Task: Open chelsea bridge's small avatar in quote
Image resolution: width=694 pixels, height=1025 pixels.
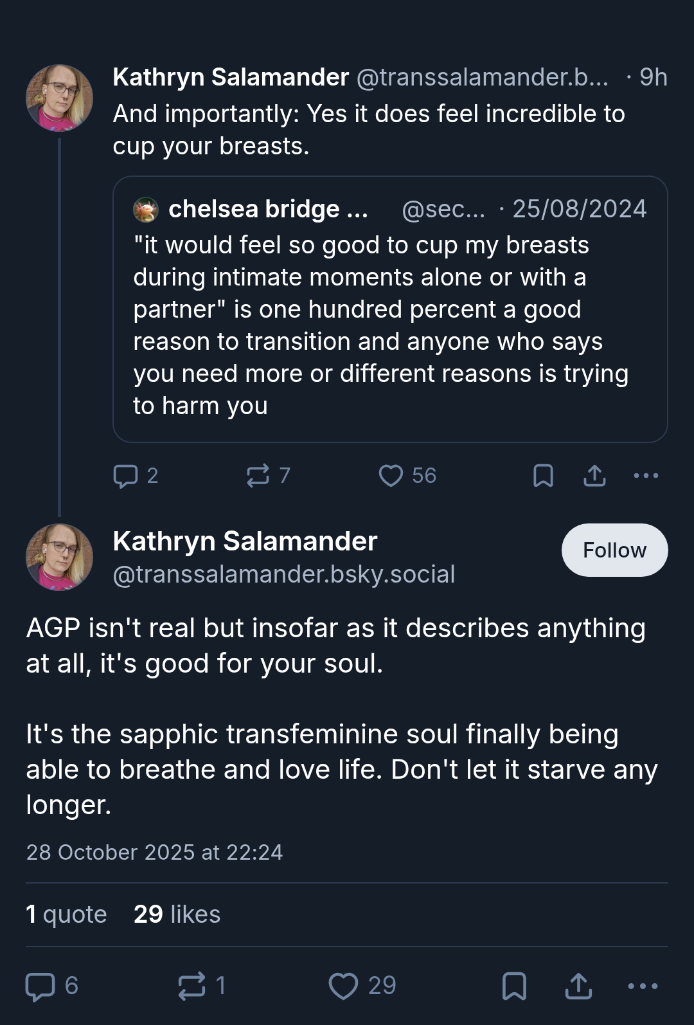Action: pos(146,210)
